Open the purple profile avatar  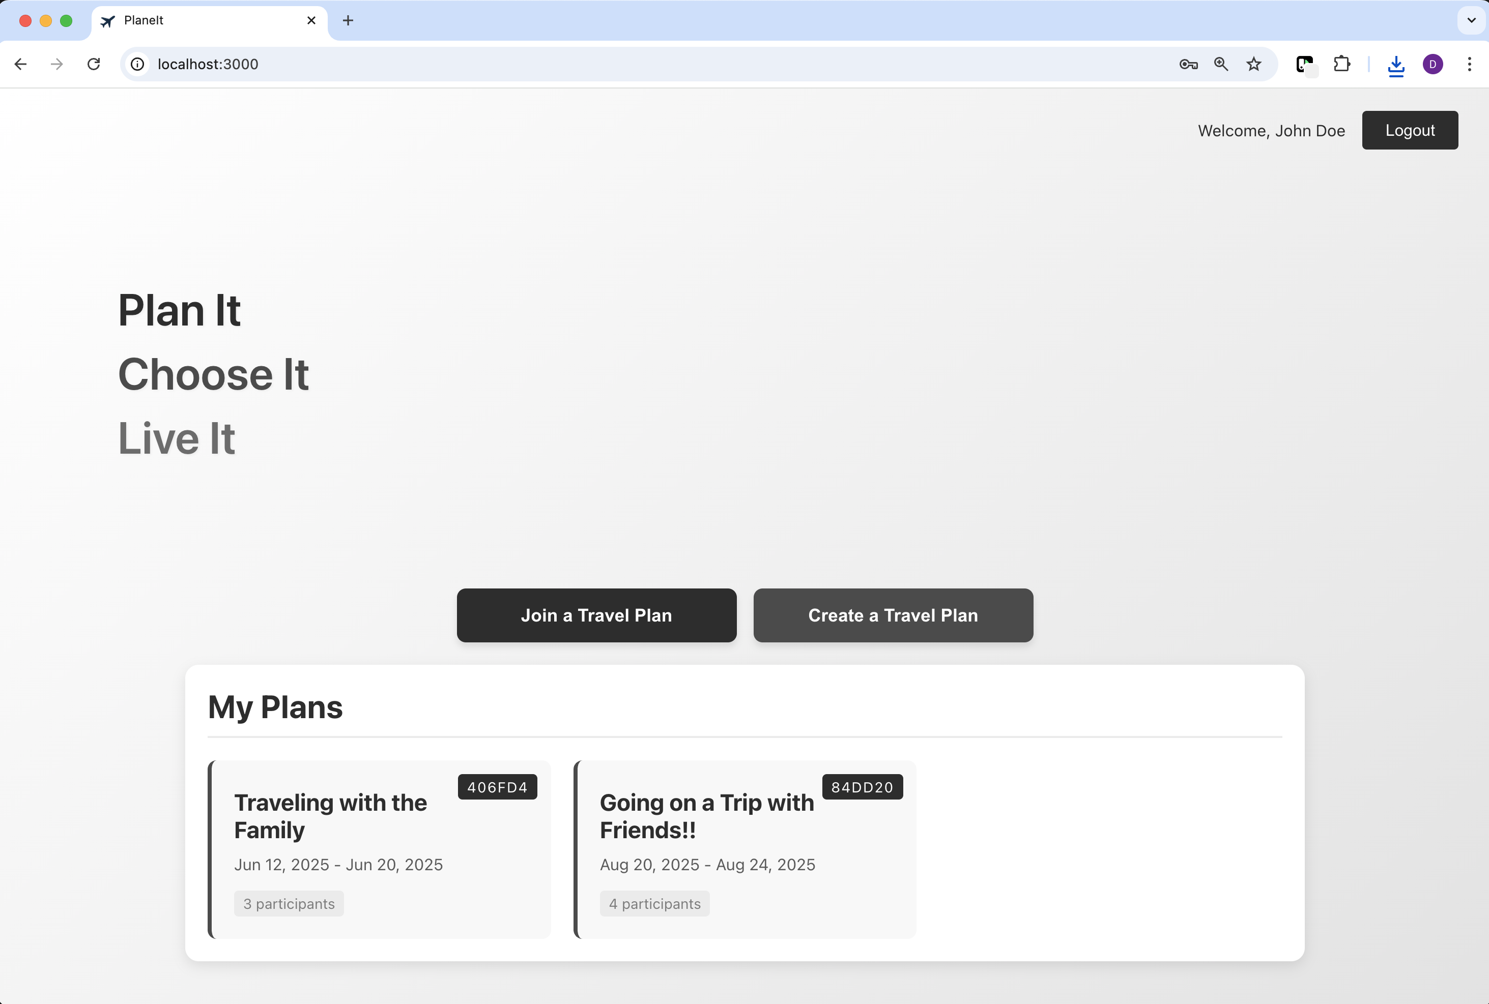click(x=1433, y=64)
